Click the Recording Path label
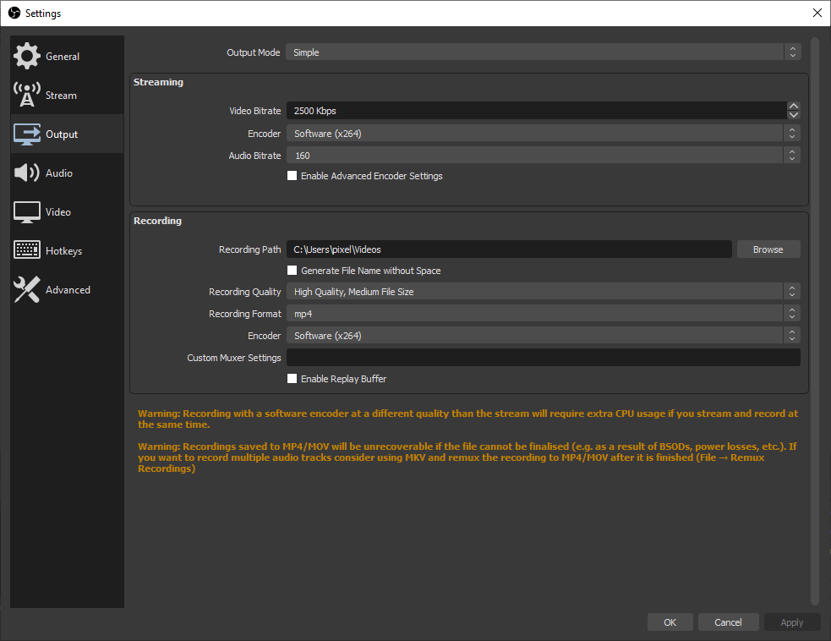Viewport: 831px width, 641px height. pos(249,249)
